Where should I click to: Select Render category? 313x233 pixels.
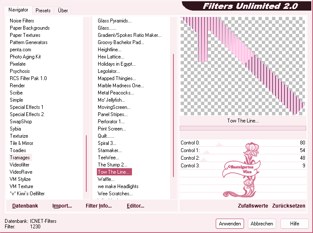tap(17, 86)
